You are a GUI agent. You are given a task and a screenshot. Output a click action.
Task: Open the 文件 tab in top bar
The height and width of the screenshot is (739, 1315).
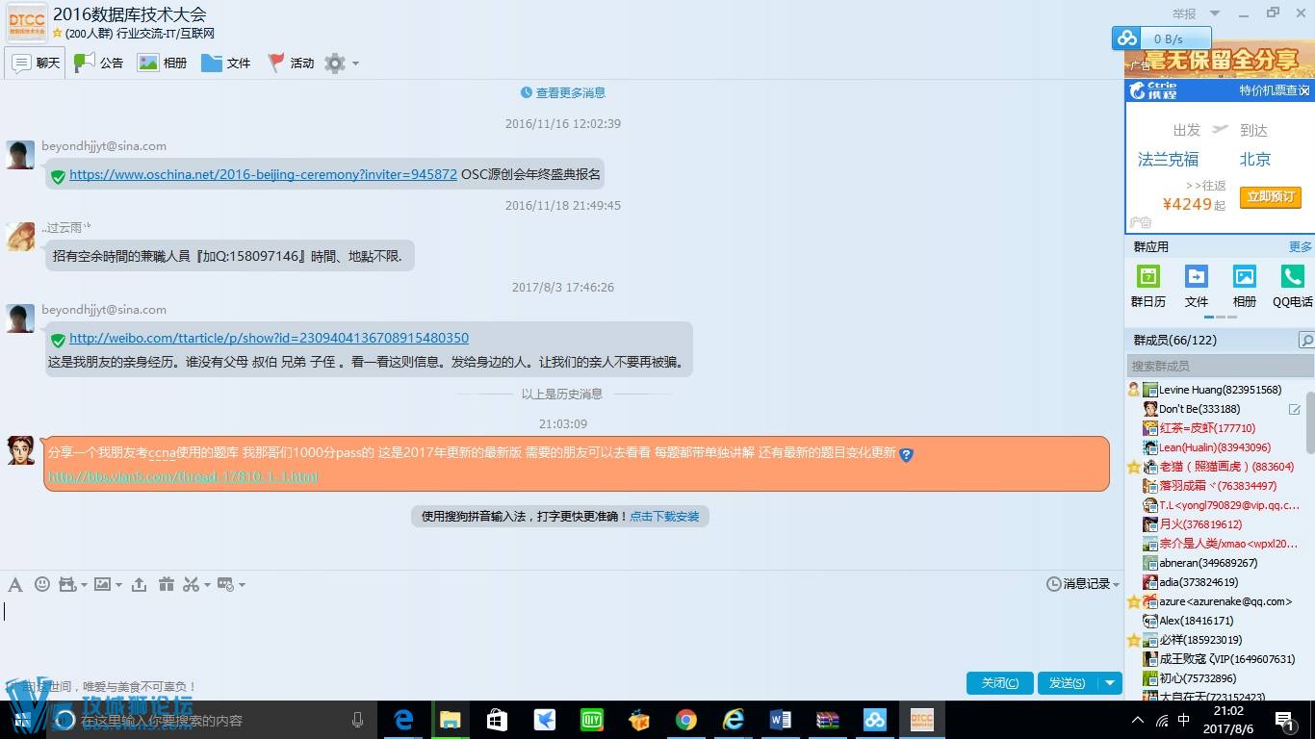pos(226,64)
